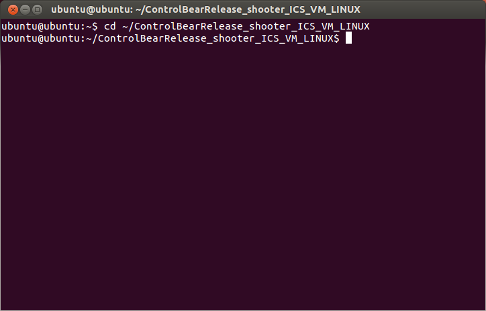
Task: Maximize the terminal window
Action: pos(37,9)
